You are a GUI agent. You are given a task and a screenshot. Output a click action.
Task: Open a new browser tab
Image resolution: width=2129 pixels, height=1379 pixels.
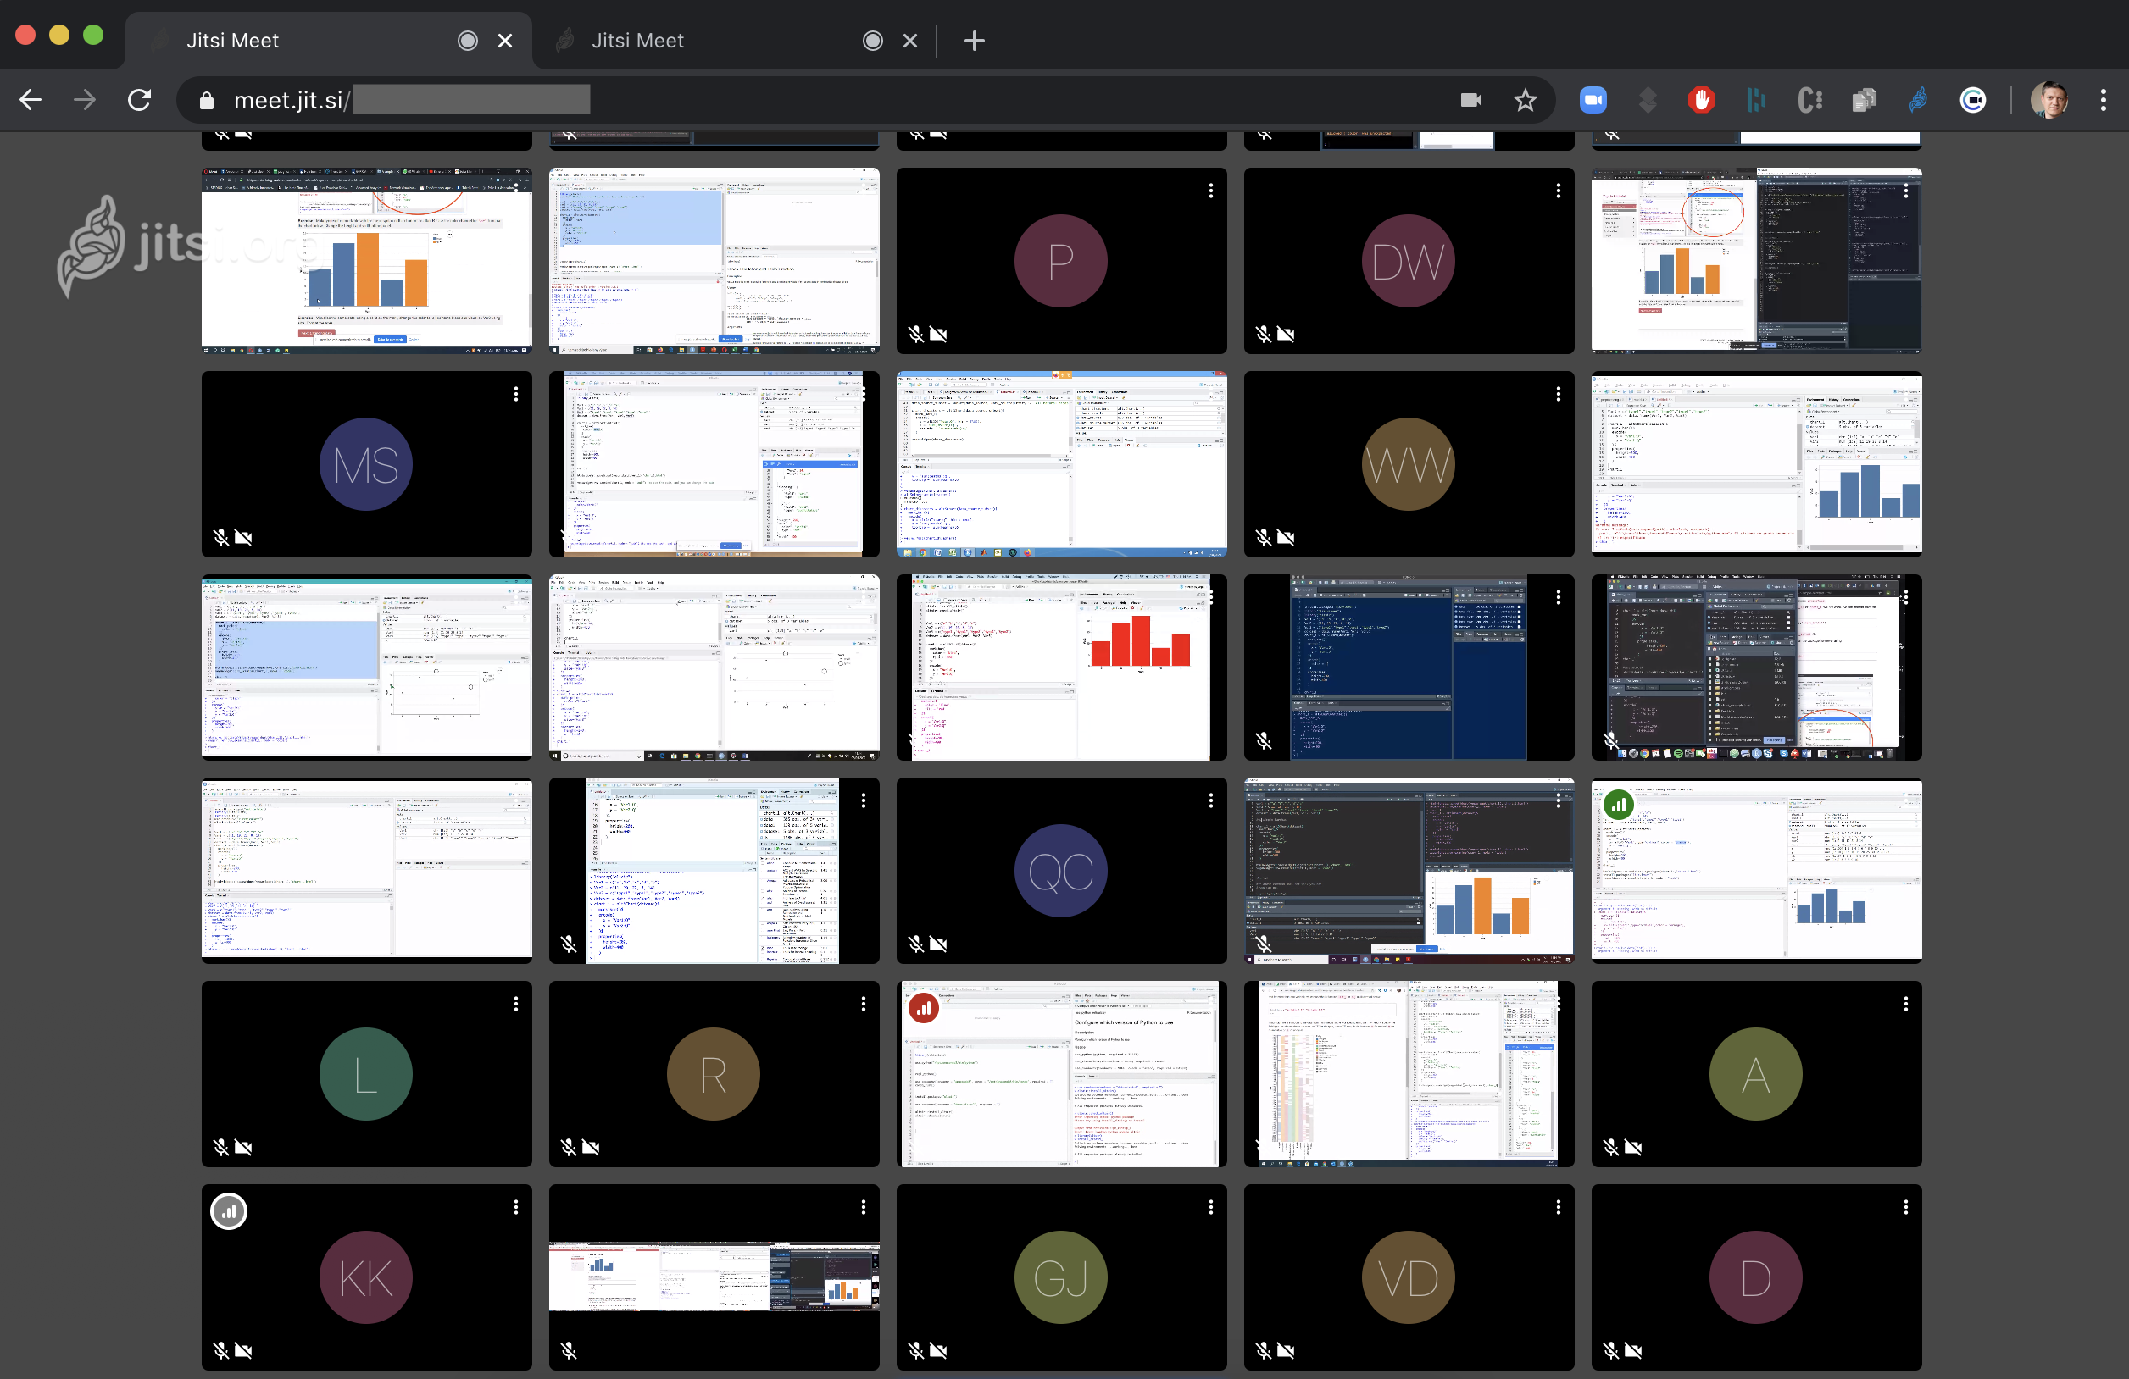tap(974, 42)
